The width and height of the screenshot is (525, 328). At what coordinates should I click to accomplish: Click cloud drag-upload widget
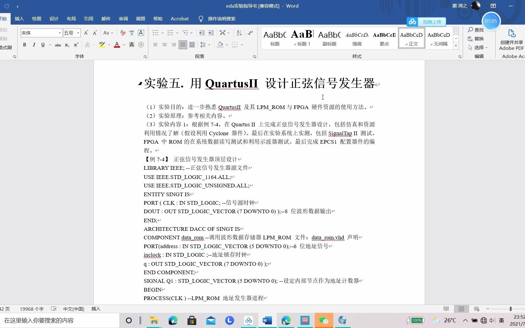coord(426,22)
